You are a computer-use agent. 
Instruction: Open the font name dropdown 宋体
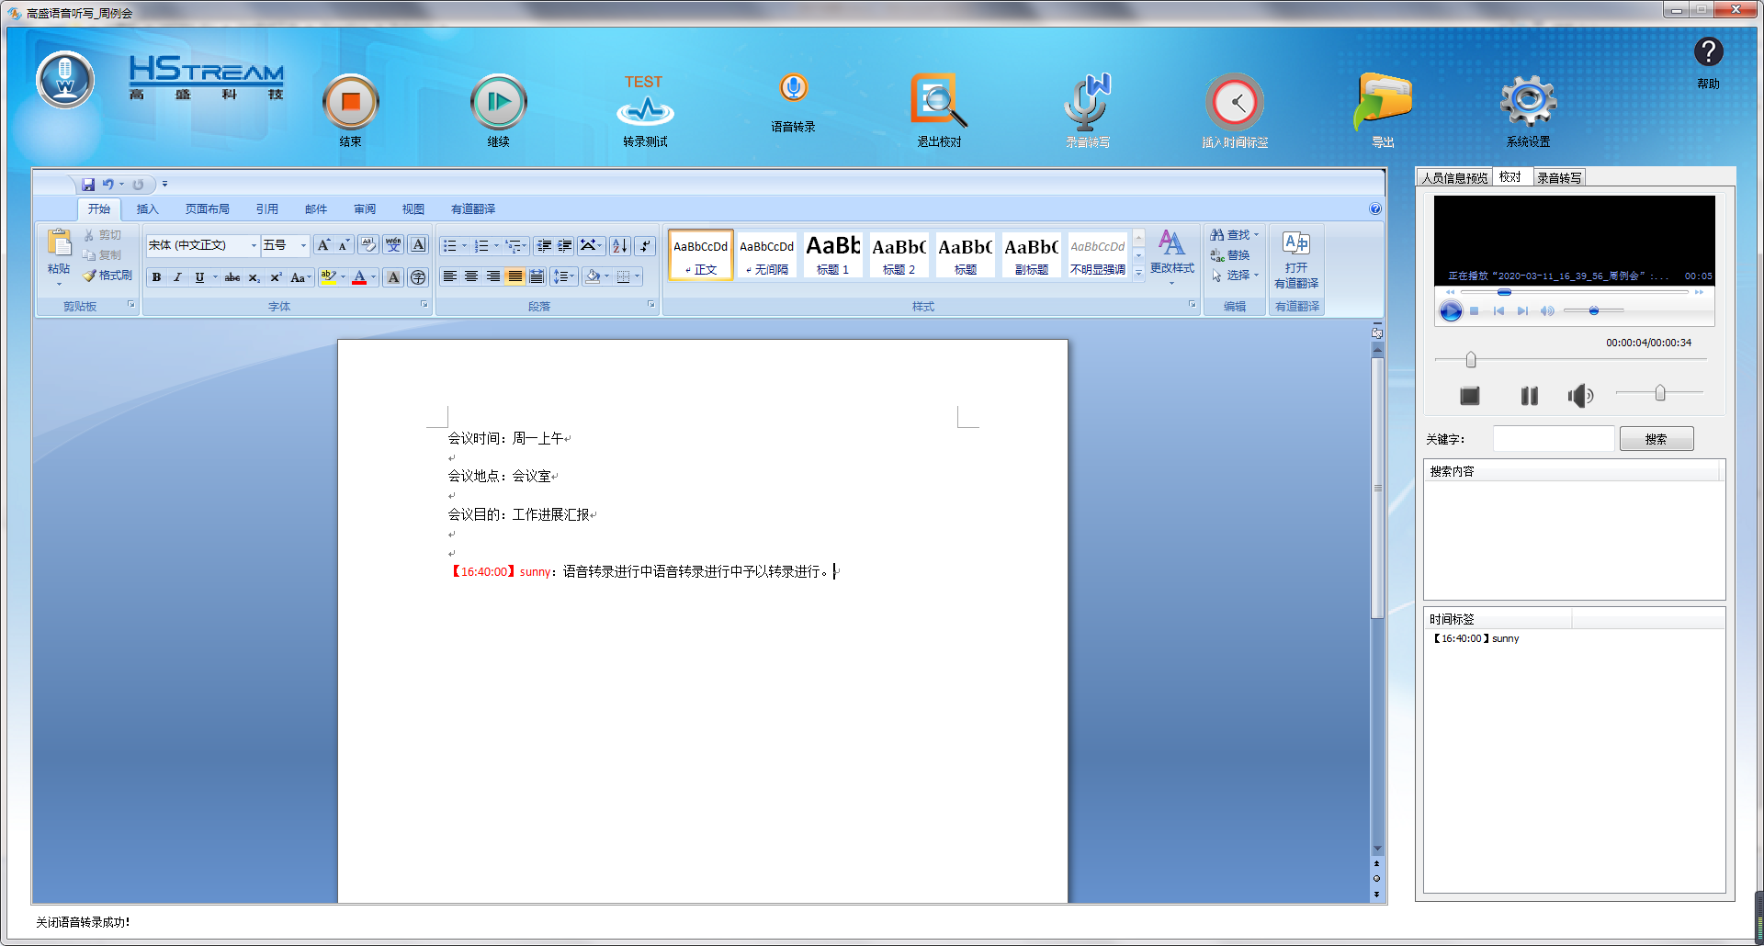click(254, 245)
